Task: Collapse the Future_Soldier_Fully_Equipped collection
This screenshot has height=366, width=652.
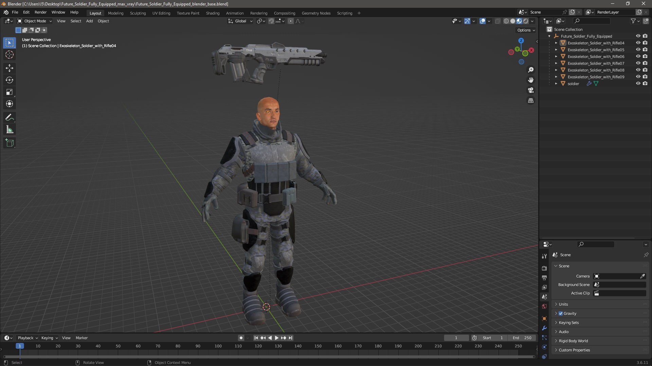Action: tap(549, 36)
